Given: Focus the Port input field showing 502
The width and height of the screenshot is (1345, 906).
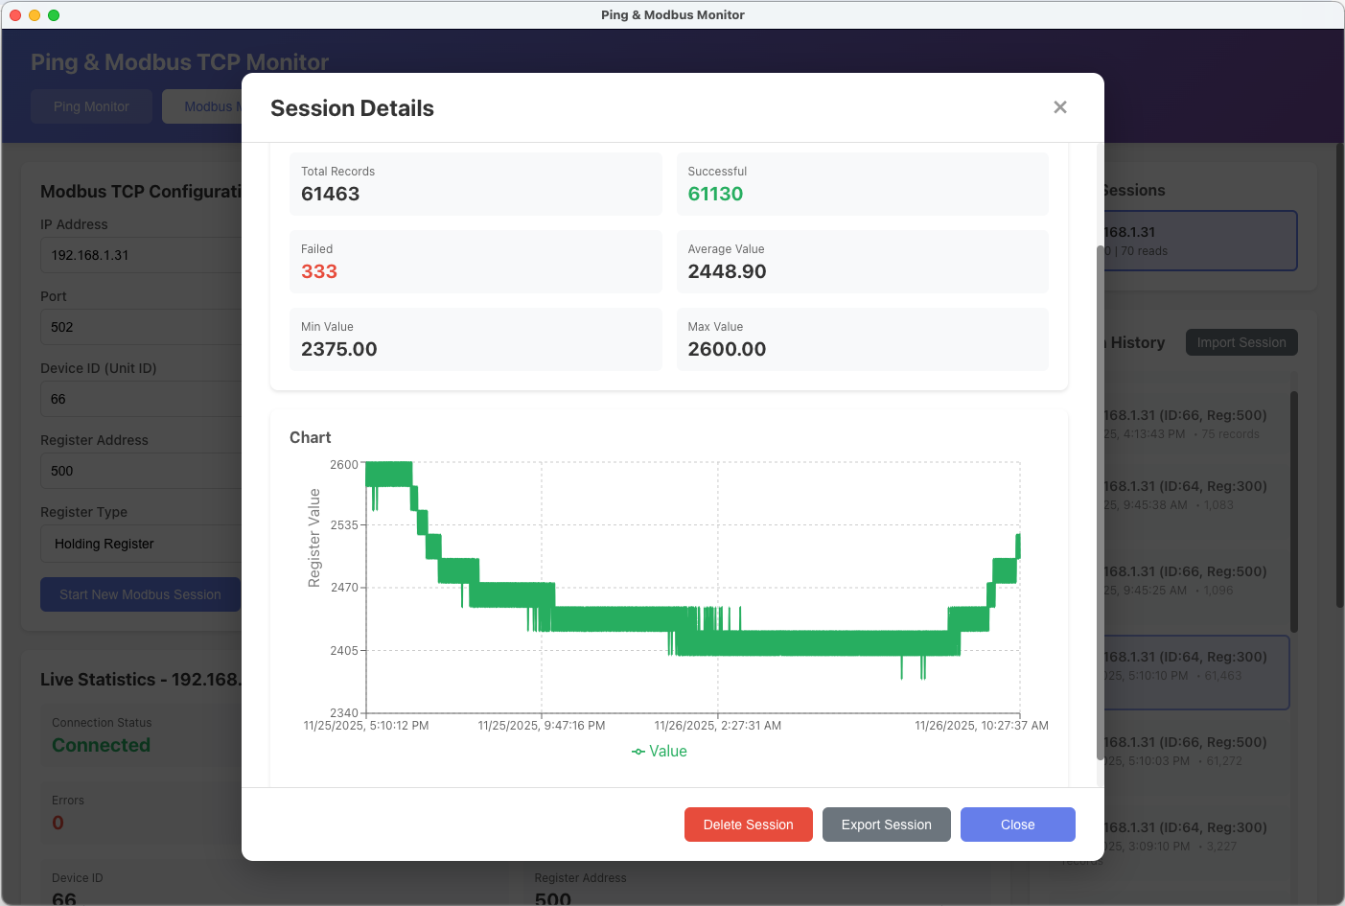Looking at the screenshot, I should click(140, 327).
